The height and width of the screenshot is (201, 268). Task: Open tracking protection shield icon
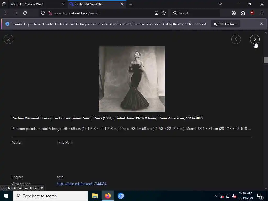pos(43,13)
